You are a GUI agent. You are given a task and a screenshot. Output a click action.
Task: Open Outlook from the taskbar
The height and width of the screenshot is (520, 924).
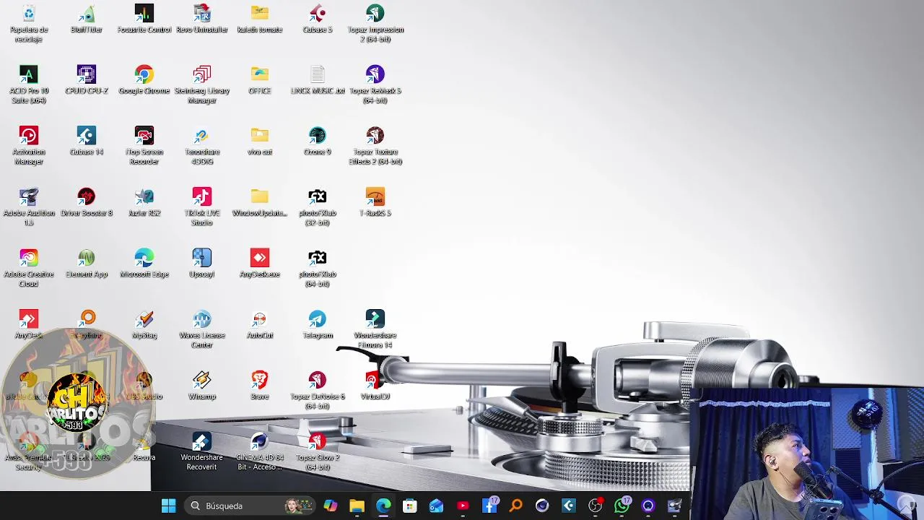pos(436,506)
